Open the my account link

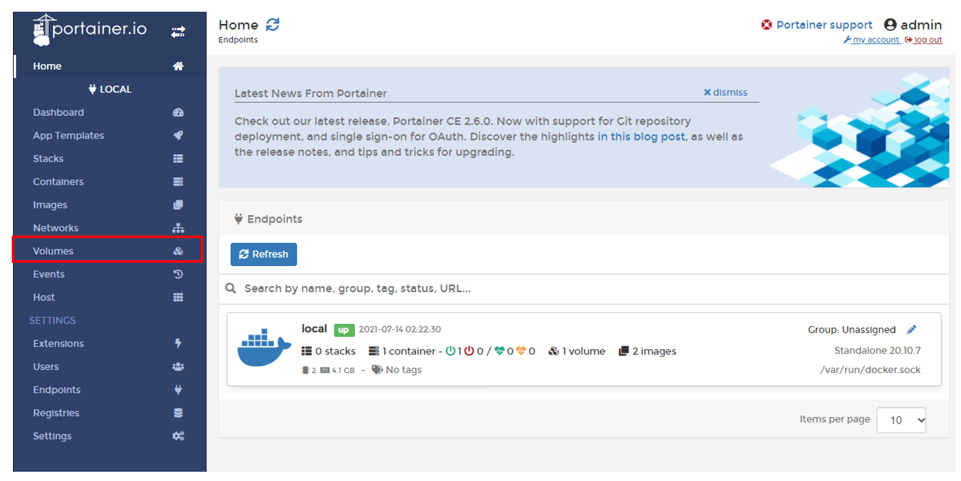871,40
